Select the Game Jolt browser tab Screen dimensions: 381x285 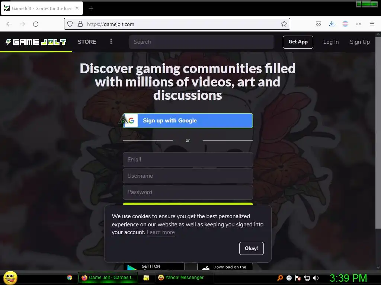[42, 8]
